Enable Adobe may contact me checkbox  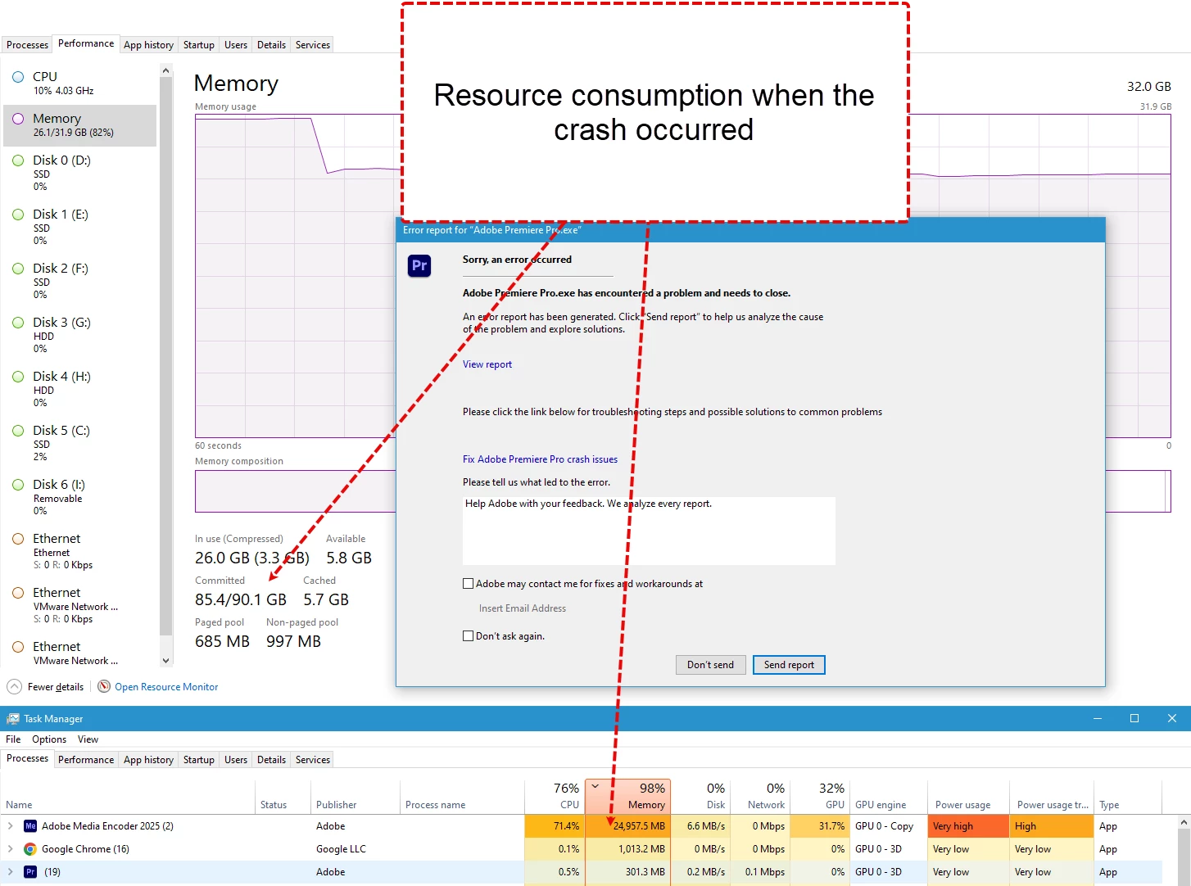(469, 584)
